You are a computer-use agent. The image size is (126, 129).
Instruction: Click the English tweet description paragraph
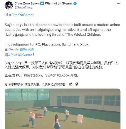(x=62, y=30)
